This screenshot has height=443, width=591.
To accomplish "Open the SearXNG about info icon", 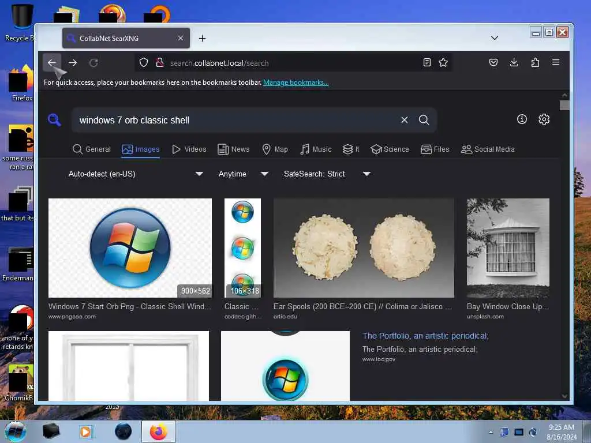I will tap(522, 119).
